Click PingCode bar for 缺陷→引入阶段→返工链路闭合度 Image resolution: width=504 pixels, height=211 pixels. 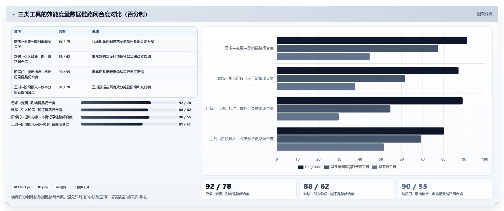(x=368, y=71)
